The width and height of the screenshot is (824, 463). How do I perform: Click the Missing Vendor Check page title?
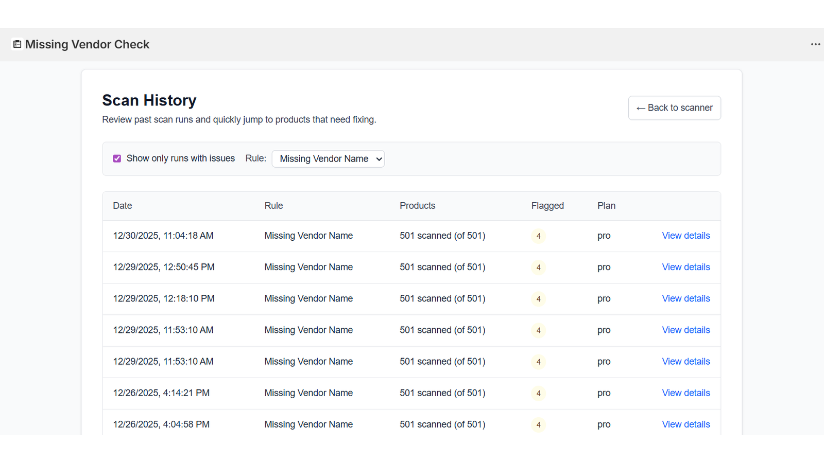pyautogui.click(x=87, y=44)
